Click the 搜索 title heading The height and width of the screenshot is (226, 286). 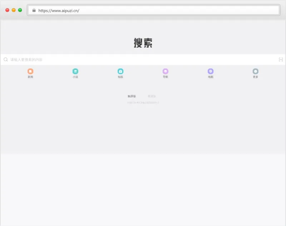pos(143,43)
